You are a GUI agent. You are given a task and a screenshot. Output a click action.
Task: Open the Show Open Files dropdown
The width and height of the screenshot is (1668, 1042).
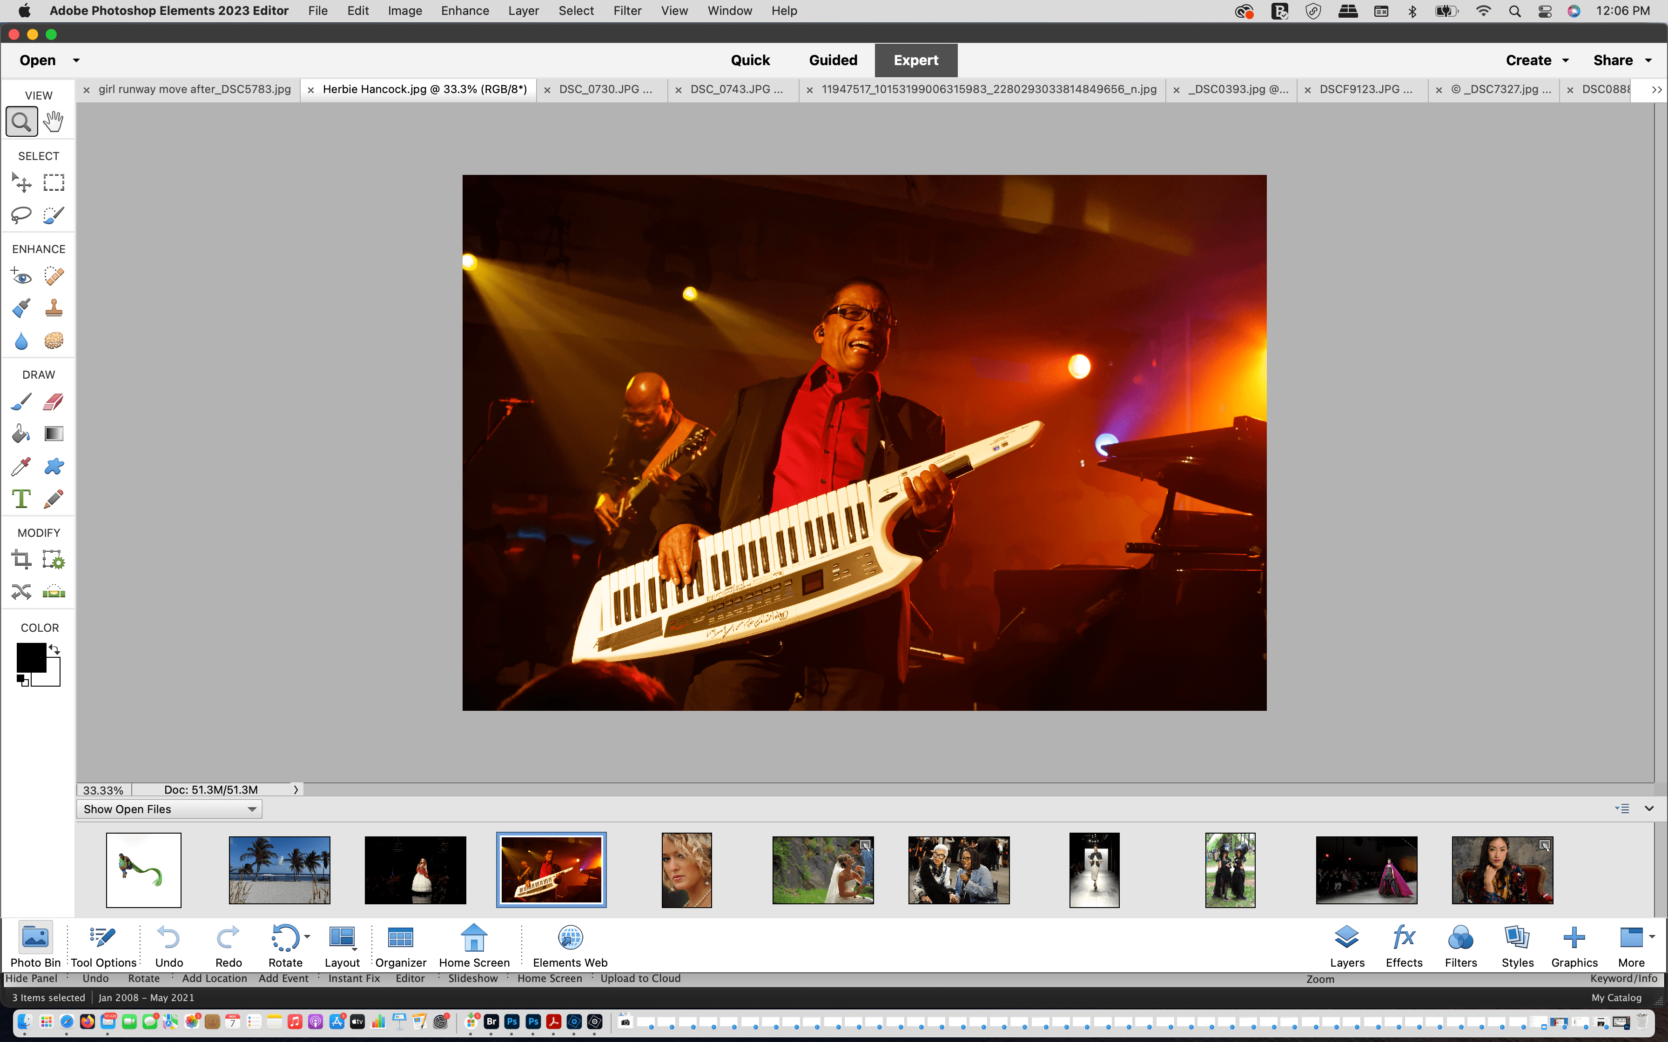pyautogui.click(x=169, y=809)
